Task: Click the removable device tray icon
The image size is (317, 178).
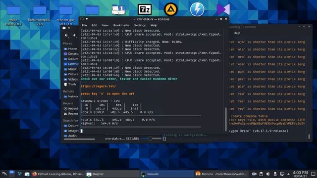Action: click(275, 174)
